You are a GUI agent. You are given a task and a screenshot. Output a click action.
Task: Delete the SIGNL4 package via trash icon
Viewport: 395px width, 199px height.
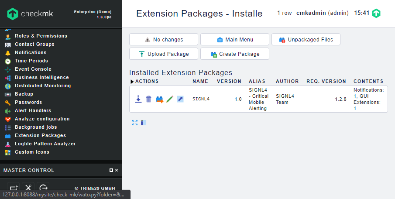[x=149, y=99]
